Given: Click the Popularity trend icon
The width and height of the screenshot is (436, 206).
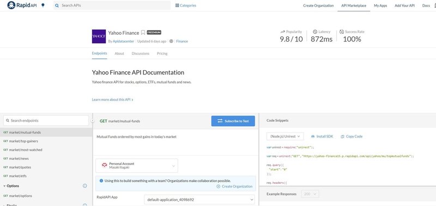Looking at the screenshot, I should click(x=282, y=32).
